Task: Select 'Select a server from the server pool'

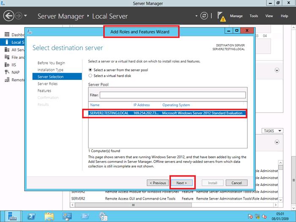Action: (x=90, y=69)
